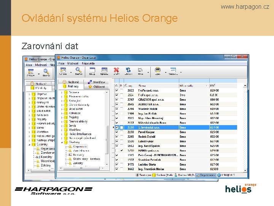Select the Ing. Karel Špalek row
The image size is (274, 206).
point(176,146)
